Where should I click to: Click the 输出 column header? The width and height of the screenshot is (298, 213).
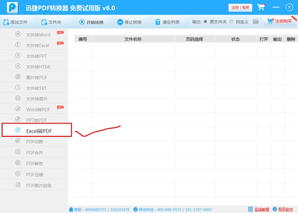277,39
